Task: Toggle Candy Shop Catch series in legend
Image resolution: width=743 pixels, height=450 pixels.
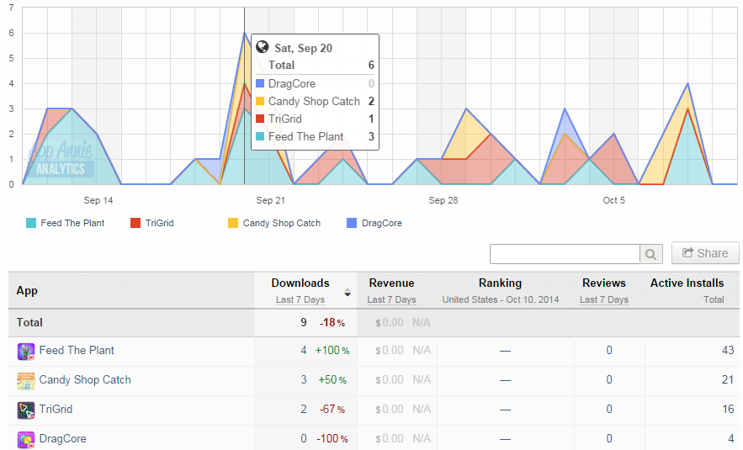Action: coord(274,223)
